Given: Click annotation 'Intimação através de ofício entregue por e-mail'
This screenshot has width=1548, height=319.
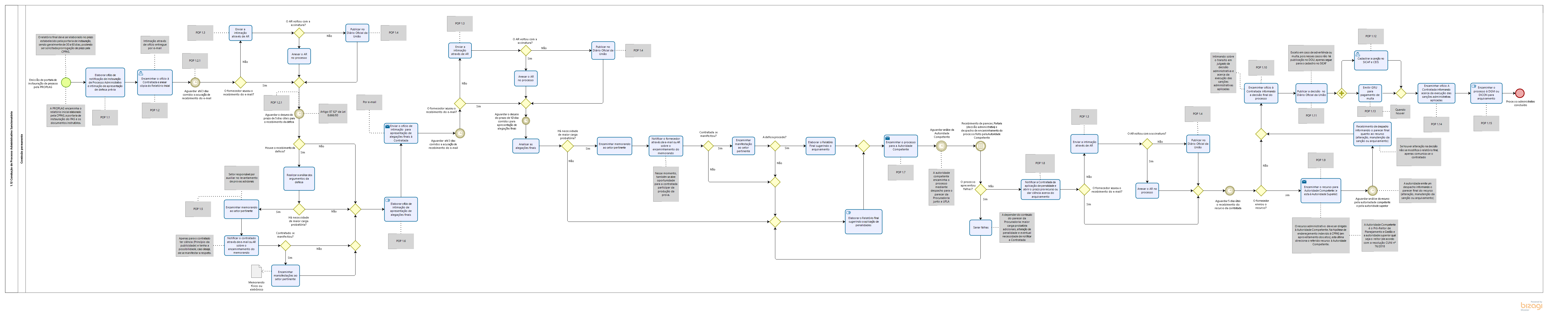Looking at the screenshot, I should pyautogui.click(x=155, y=45).
